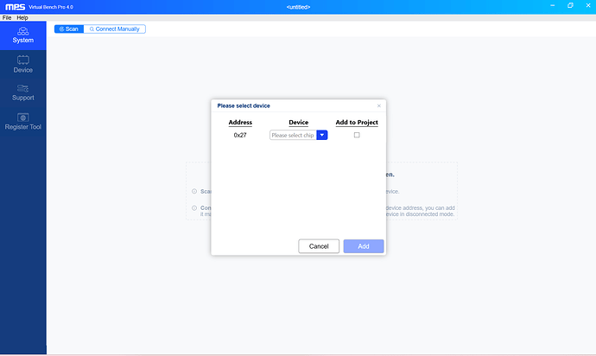This screenshot has width=596, height=356.
Task: Open the Device sidebar section
Action: 22,64
